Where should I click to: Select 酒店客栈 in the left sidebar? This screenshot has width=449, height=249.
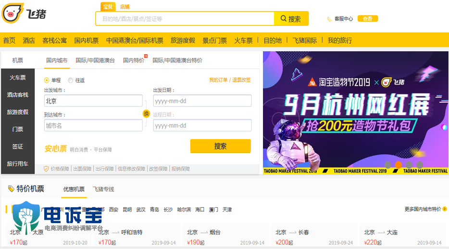(x=18, y=95)
